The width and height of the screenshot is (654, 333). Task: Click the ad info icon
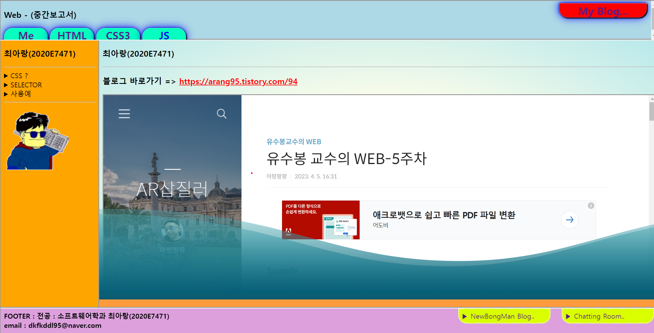[591, 205]
